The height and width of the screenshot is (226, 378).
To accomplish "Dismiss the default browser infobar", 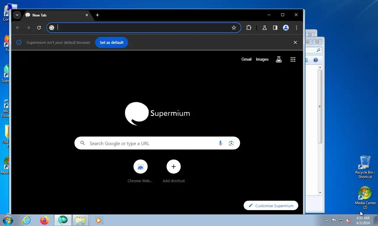I will point(295,42).
